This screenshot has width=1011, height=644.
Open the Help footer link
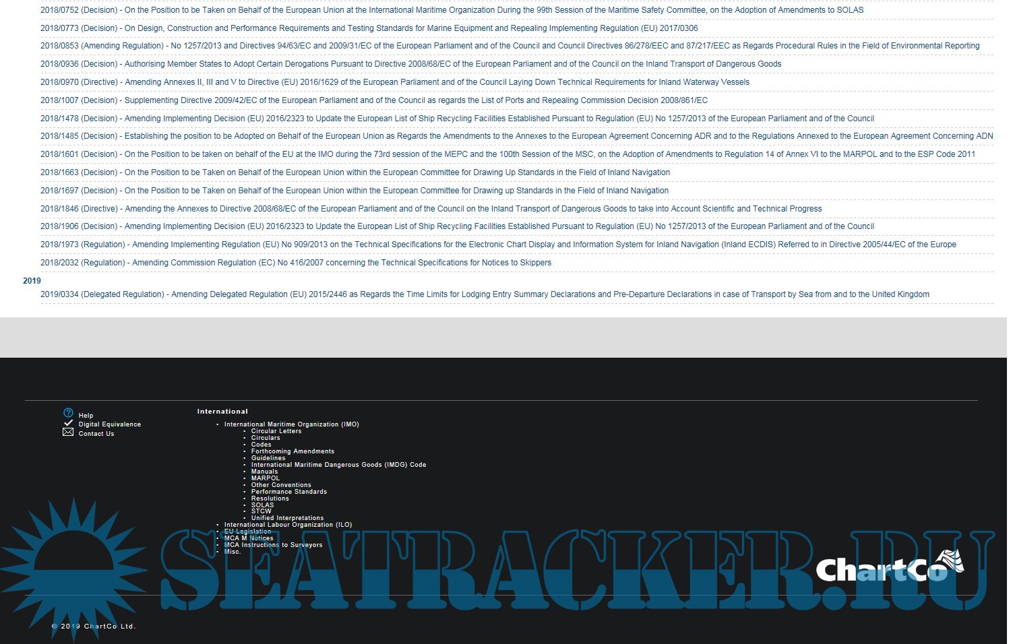coord(86,416)
